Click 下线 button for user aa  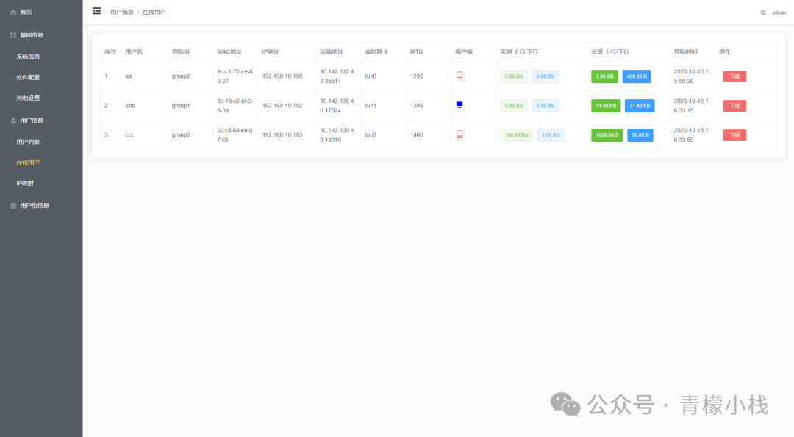[734, 76]
